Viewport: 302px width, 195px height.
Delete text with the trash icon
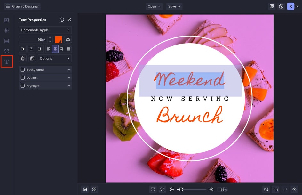(22, 59)
